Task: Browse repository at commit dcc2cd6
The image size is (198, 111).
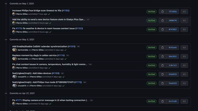Action: 184,101
